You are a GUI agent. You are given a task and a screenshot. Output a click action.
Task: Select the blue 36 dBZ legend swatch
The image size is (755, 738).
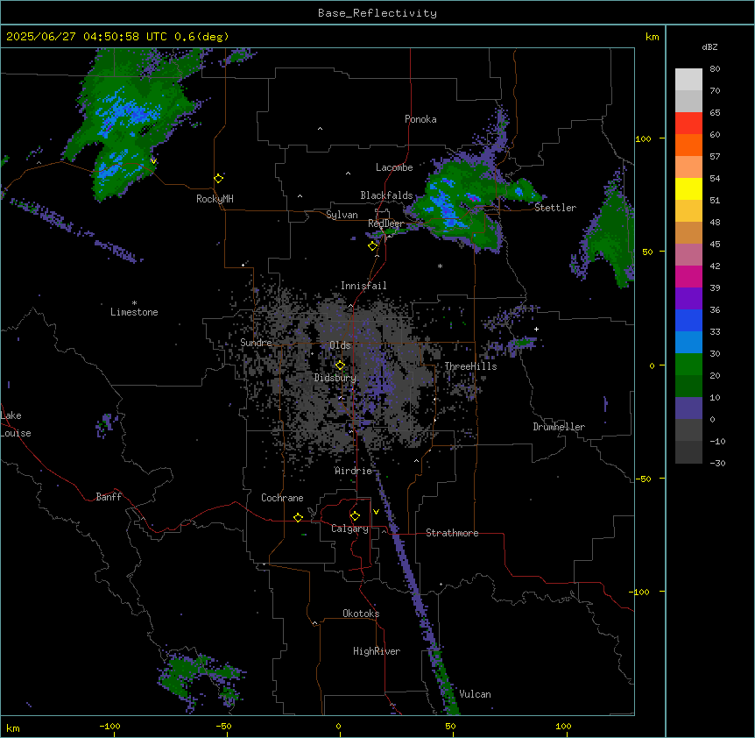[688, 320]
